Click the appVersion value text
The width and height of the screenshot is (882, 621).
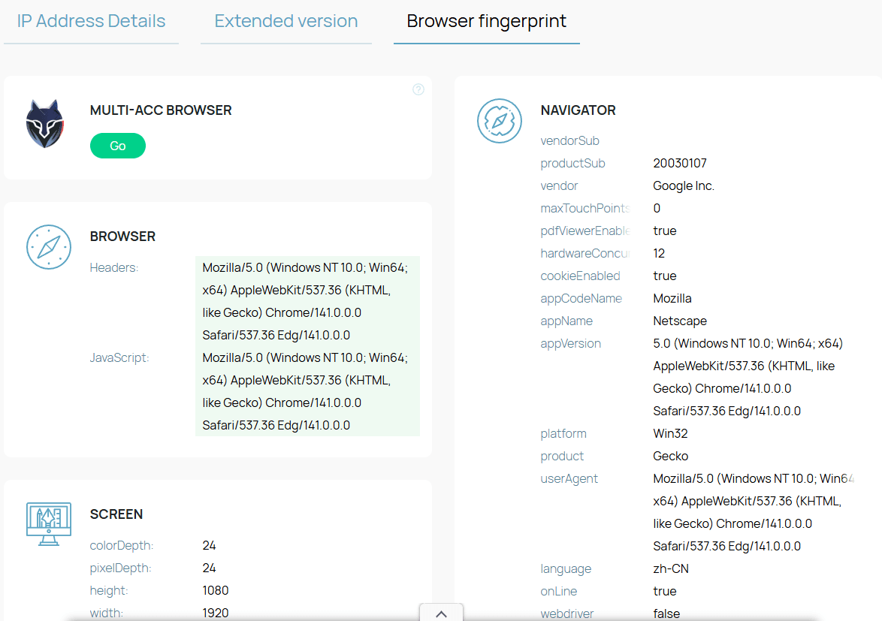(x=747, y=377)
